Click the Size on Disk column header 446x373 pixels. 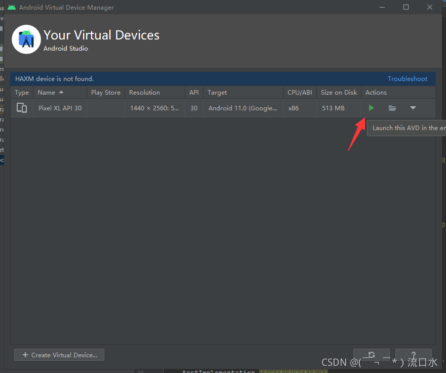pyautogui.click(x=339, y=93)
